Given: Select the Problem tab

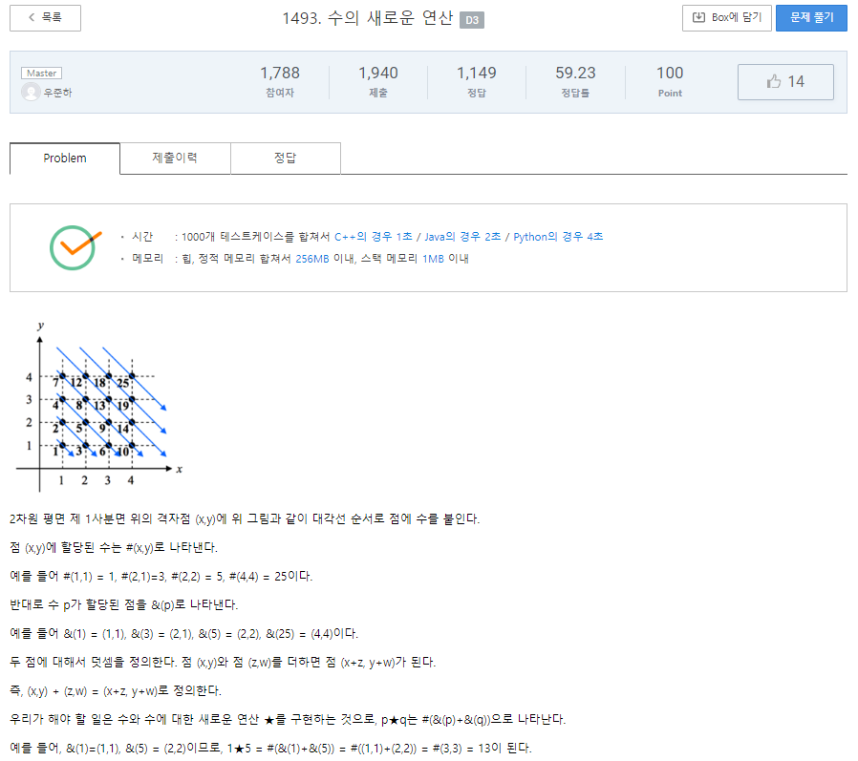Looking at the screenshot, I should pyautogui.click(x=65, y=159).
